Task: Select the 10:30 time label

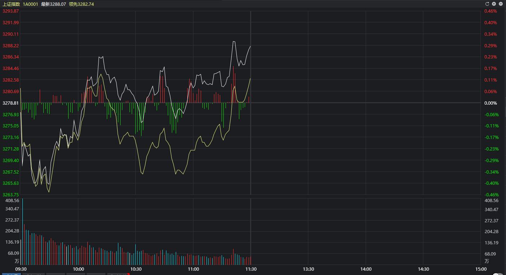Action: [x=136, y=269]
